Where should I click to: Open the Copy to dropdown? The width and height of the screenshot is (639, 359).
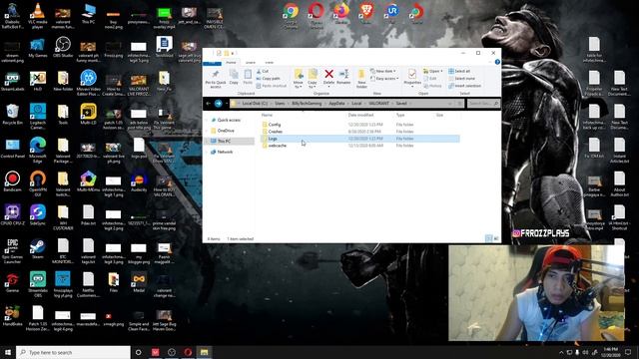pyautogui.click(x=313, y=79)
